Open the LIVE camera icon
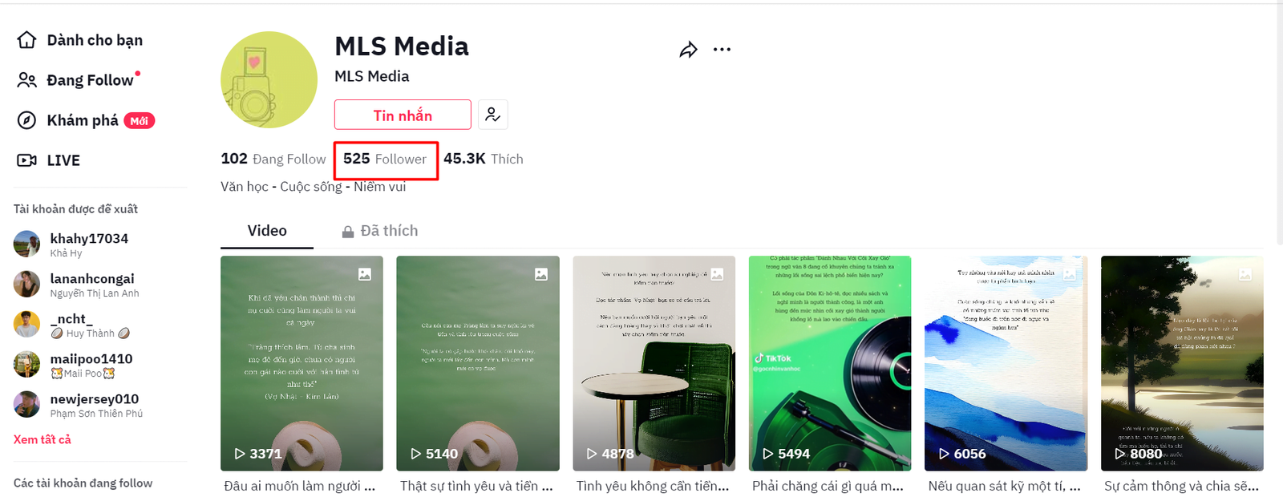This screenshot has width=1283, height=497. 26,160
